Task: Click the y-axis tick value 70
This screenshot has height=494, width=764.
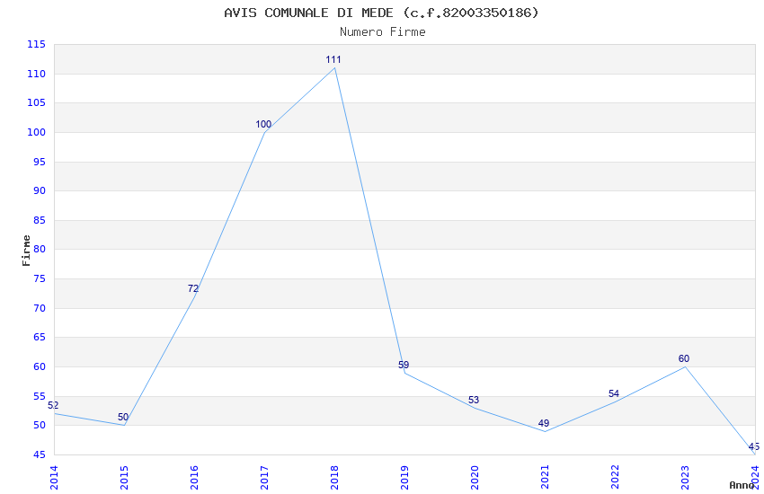Action: tap(40, 309)
